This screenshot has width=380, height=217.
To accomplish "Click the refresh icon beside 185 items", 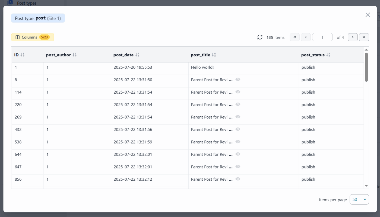I will tap(260, 37).
